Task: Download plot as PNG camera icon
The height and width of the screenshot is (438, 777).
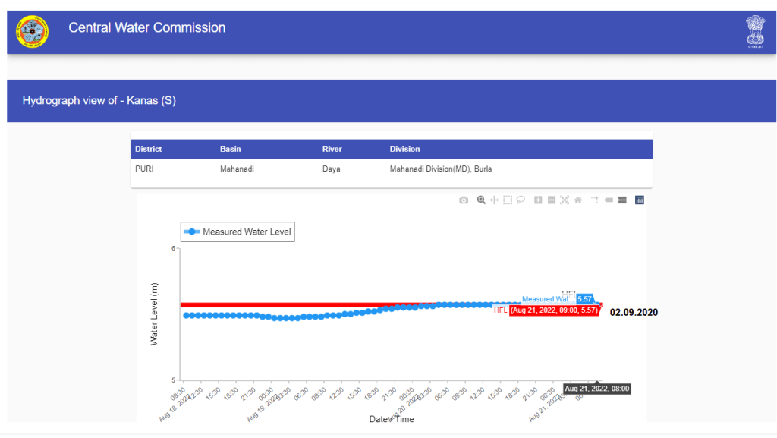Action: tap(464, 200)
